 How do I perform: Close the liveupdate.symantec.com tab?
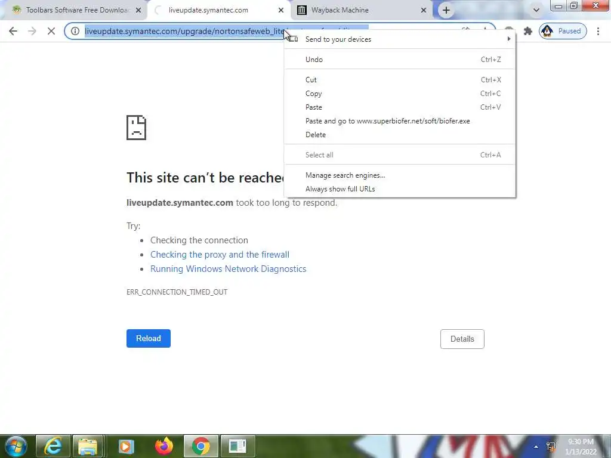[x=281, y=10]
